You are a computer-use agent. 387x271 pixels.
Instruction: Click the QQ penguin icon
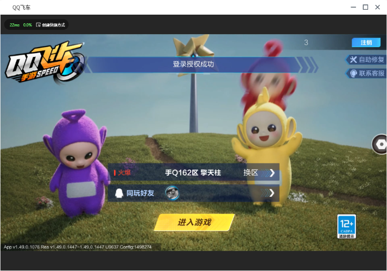119,193
